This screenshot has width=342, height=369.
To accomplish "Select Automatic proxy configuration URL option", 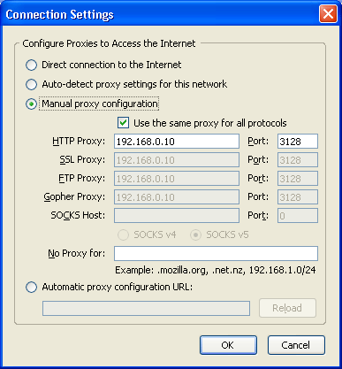I will (31, 287).
